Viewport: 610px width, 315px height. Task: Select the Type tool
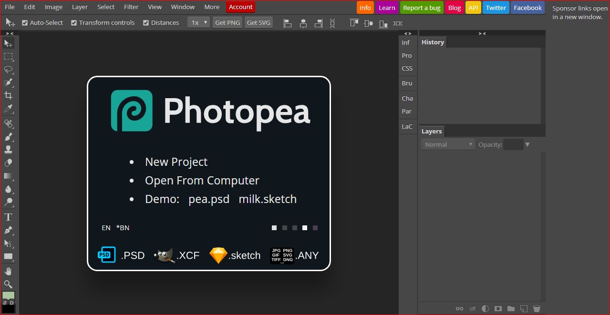(x=8, y=216)
